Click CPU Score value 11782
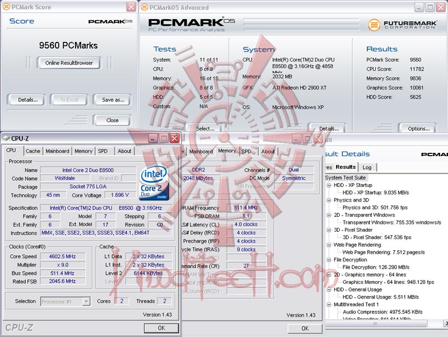This screenshot has height=337, width=448. click(417, 69)
